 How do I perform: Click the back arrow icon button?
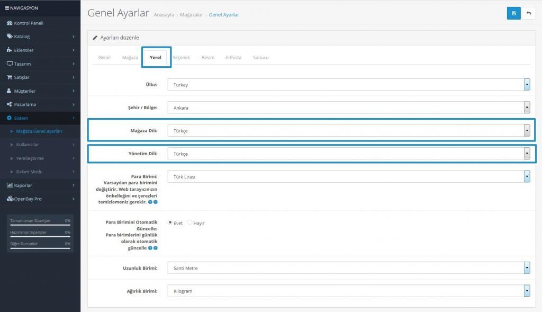[529, 13]
